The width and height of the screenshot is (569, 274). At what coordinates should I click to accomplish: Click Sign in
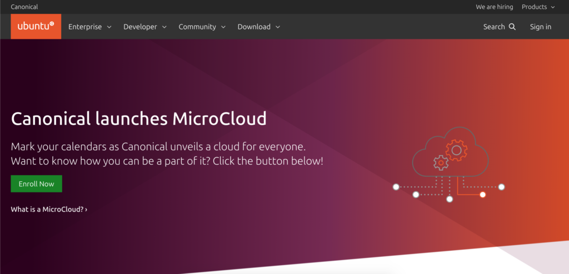tap(540, 27)
